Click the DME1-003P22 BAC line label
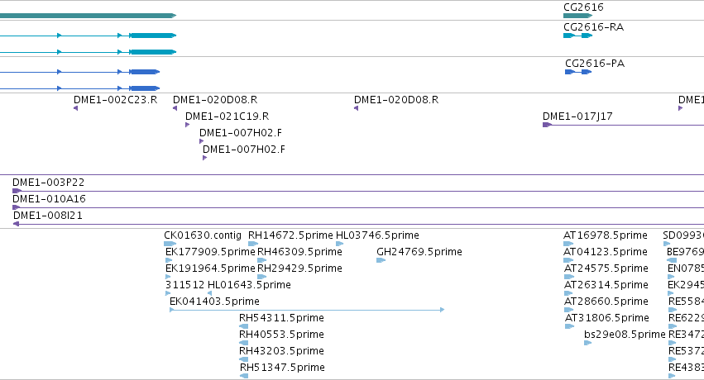704x380 pixels. point(49,183)
